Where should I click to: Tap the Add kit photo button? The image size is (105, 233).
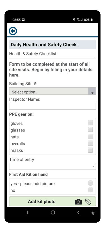(52, 202)
